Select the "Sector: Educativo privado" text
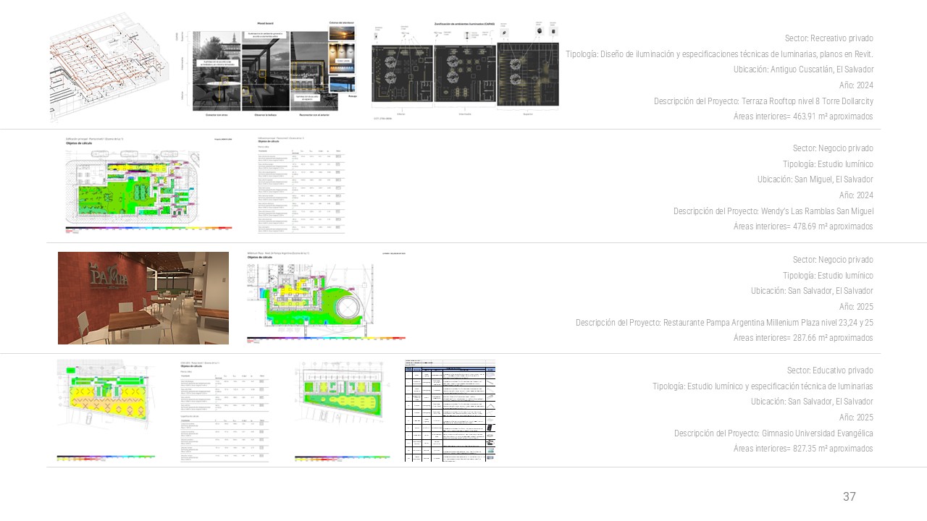927x521 pixels. click(830, 370)
